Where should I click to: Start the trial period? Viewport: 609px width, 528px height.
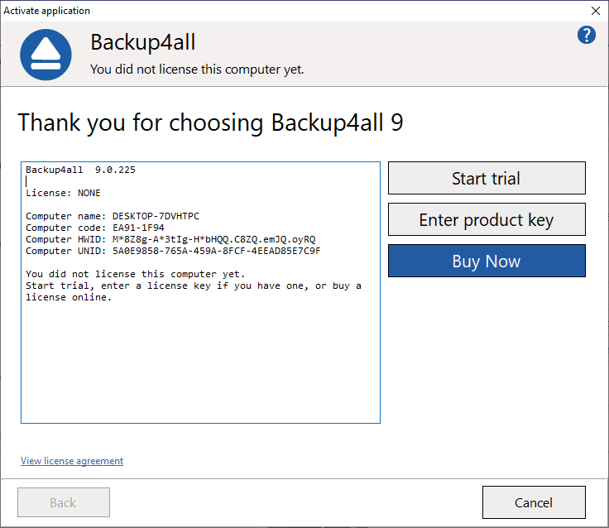coord(487,178)
